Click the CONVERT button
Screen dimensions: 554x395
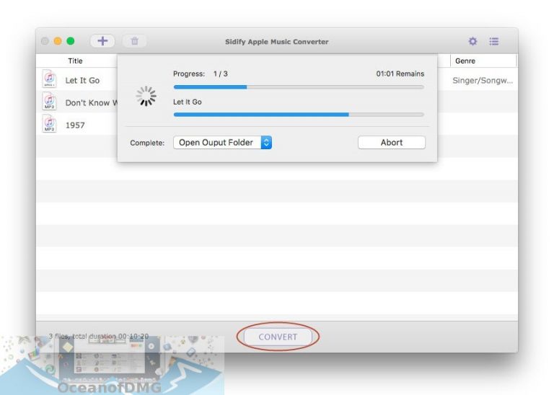[278, 337]
